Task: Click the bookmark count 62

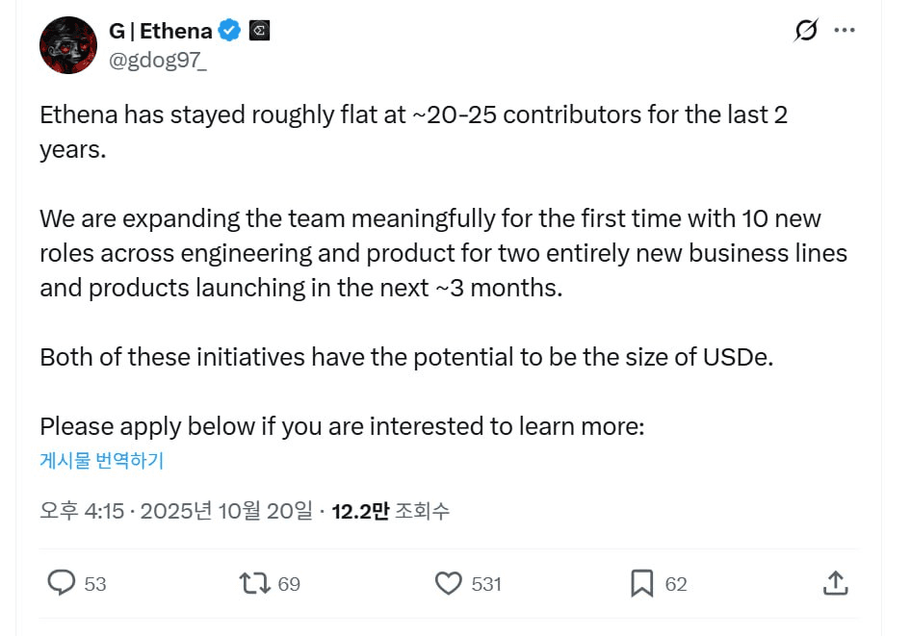Action: pyautogui.click(x=676, y=584)
